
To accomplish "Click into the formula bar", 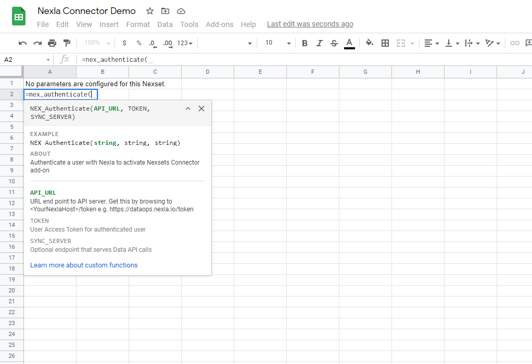I will (306, 60).
